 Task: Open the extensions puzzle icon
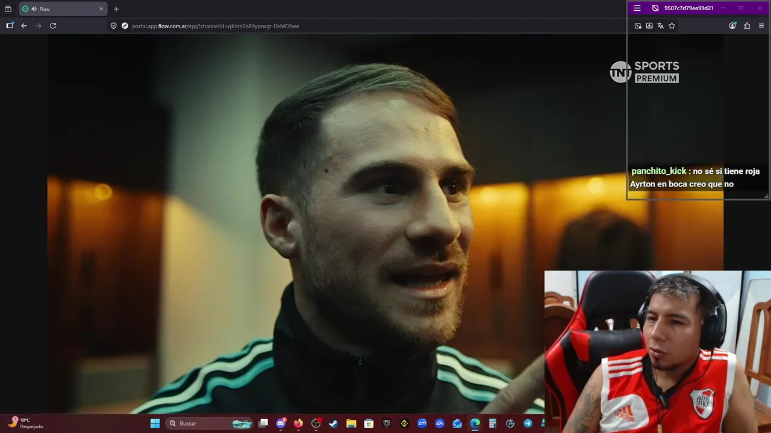(x=747, y=26)
